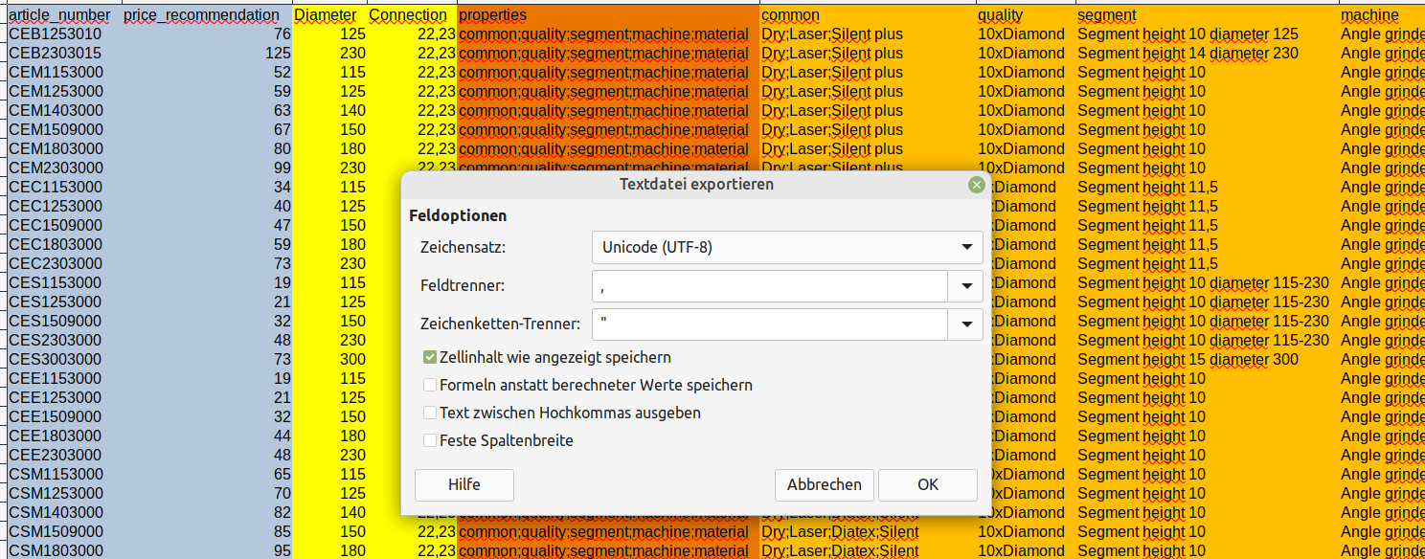The height and width of the screenshot is (559, 1425).
Task: Uncheck Zellinhalt wie angezeigt speichern
Action: (430, 357)
